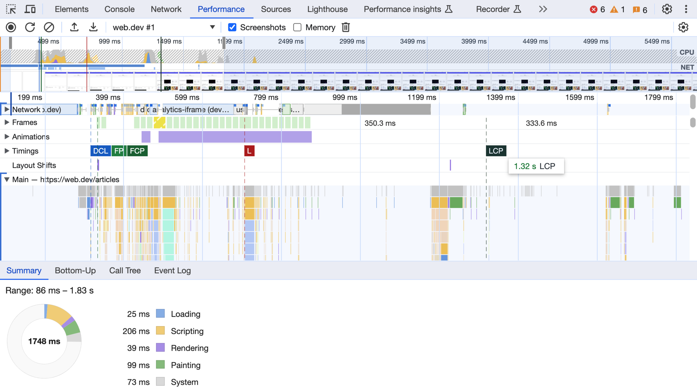Collapse the Main thread track
This screenshot has width=697, height=392.
[7, 179]
